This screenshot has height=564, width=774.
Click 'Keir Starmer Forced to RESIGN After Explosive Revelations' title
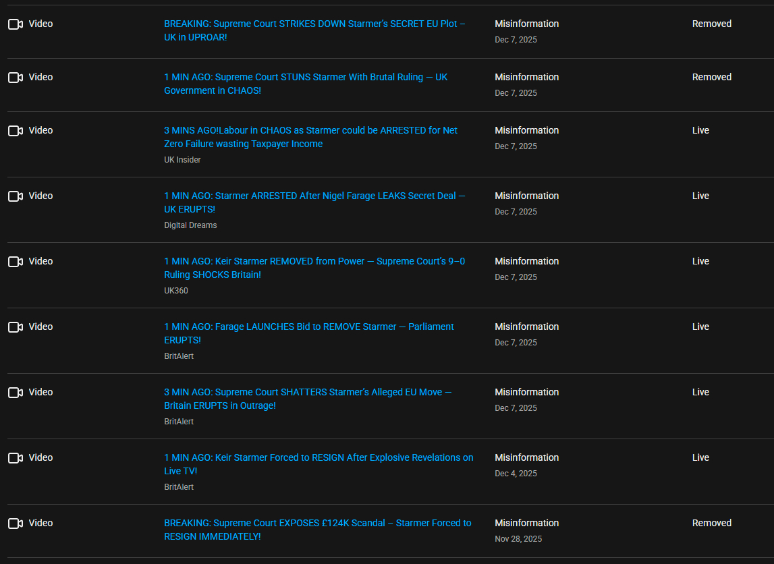[x=319, y=458]
